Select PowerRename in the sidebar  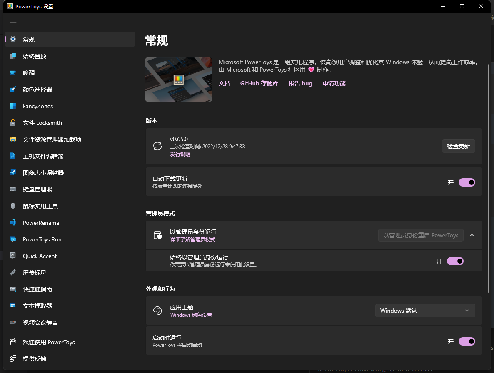tap(70, 223)
